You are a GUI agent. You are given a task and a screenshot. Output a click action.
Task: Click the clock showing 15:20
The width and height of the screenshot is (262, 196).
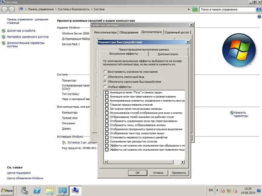click(x=248, y=189)
